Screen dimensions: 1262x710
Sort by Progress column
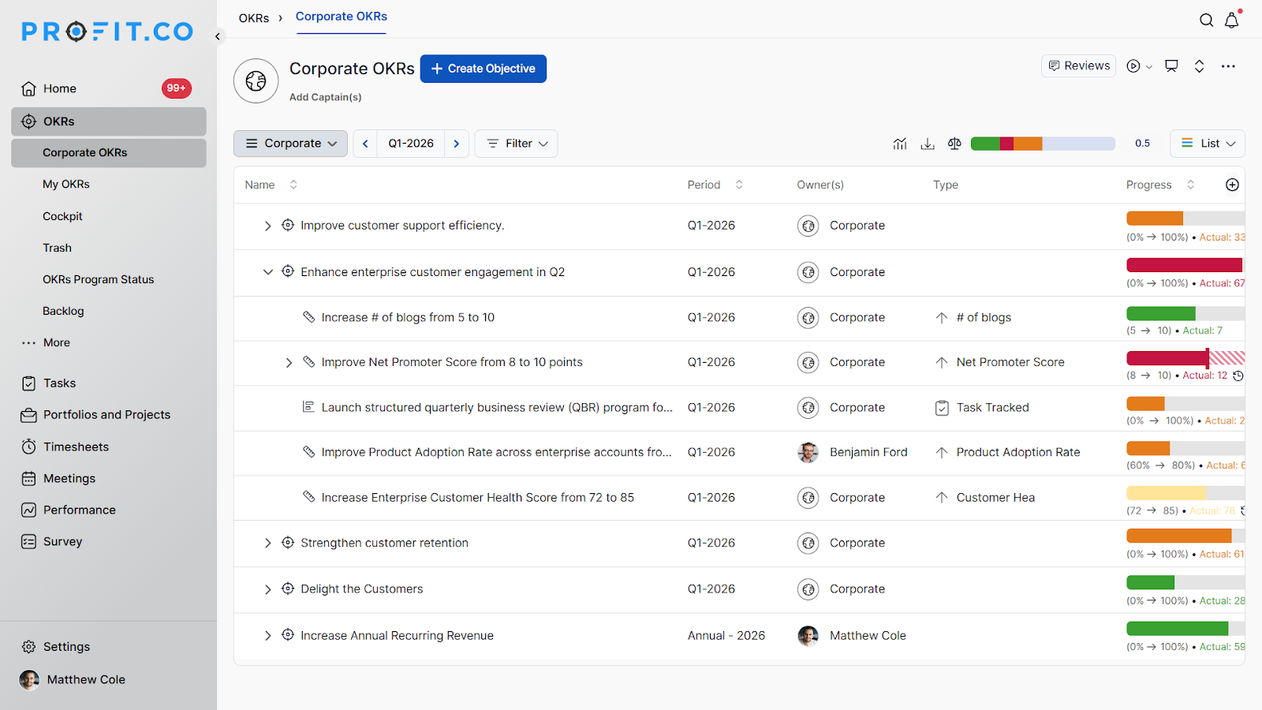[1190, 185]
